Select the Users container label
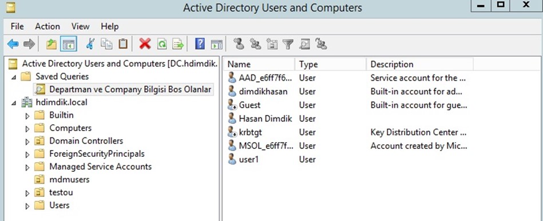This screenshot has width=543, height=221. (x=59, y=205)
